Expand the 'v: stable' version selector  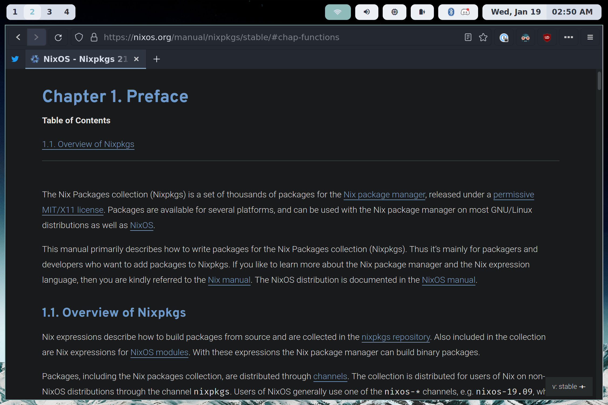569,386
